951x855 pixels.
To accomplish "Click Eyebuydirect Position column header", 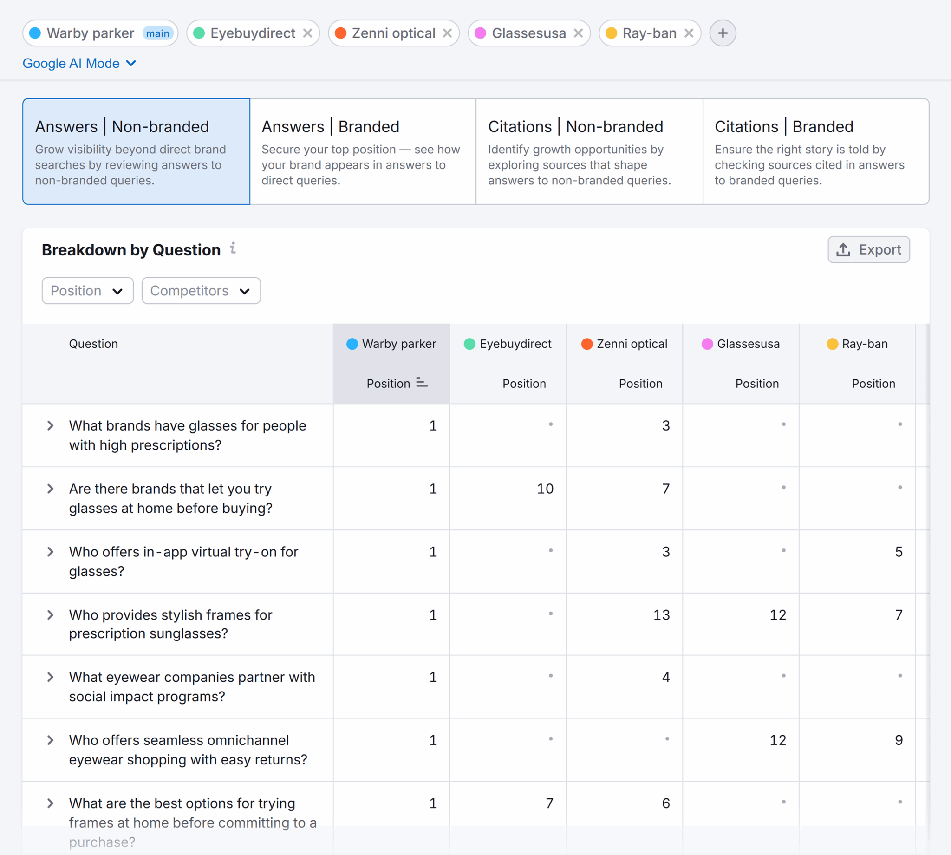I will [524, 384].
